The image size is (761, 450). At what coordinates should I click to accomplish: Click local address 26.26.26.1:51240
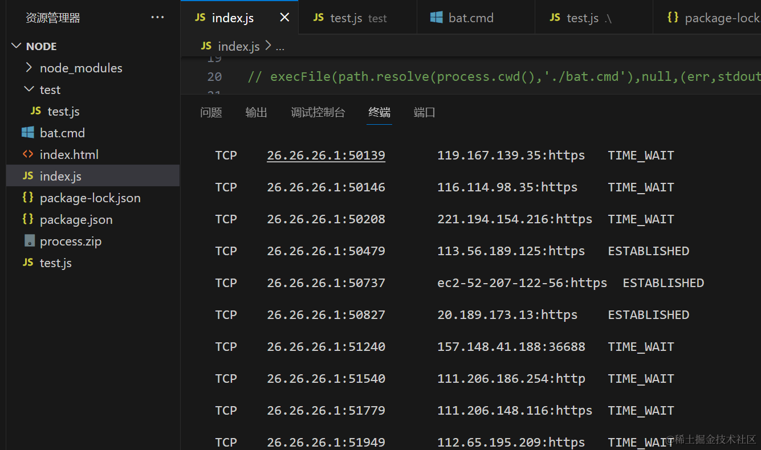tap(326, 347)
